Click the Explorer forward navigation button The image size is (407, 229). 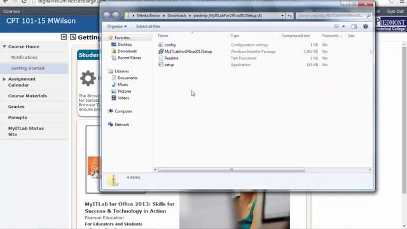pos(116,15)
